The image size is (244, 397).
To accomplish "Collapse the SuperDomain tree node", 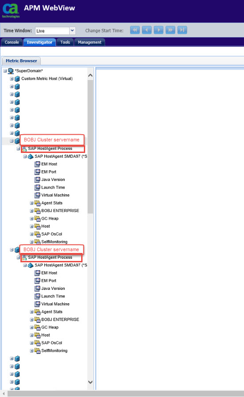I will (5, 71).
